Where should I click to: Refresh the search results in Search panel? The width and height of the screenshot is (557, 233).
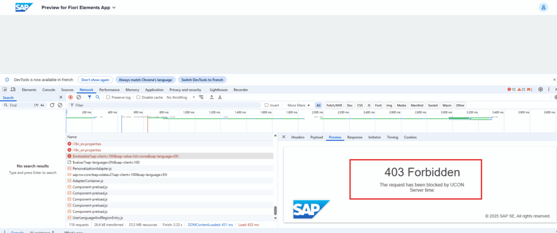coord(52,105)
